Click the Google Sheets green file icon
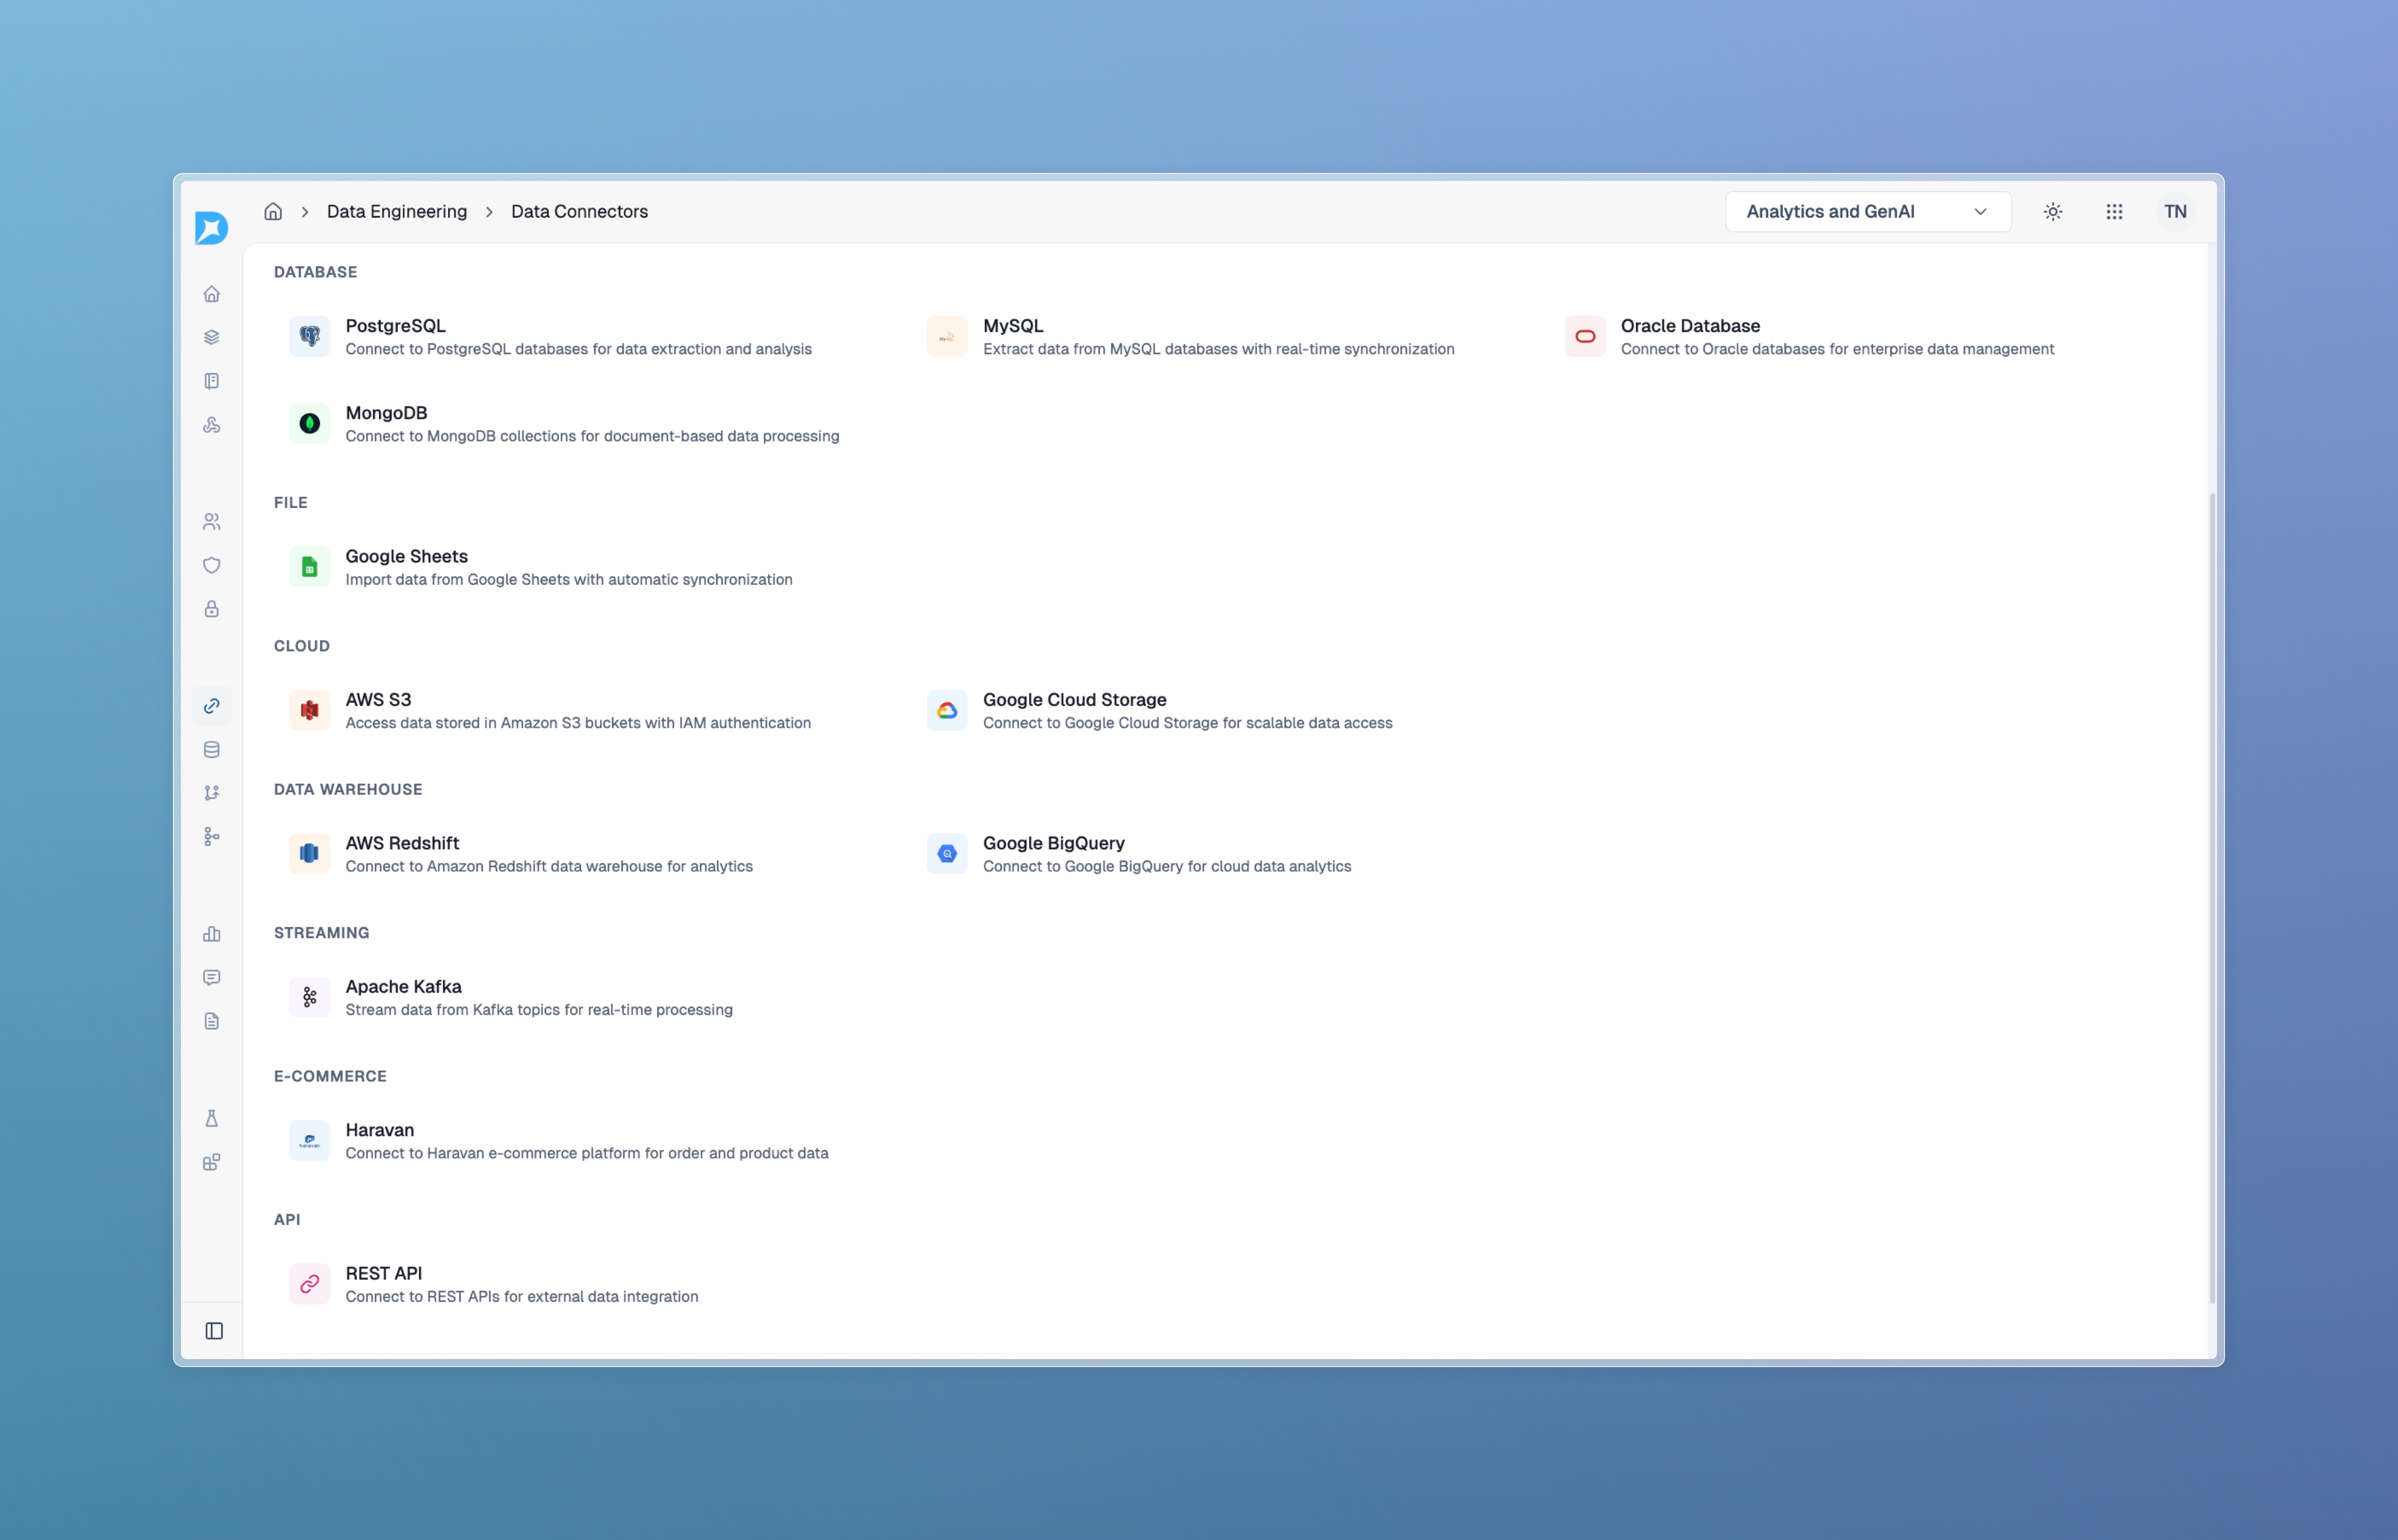2398x1540 pixels. tap(310, 567)
